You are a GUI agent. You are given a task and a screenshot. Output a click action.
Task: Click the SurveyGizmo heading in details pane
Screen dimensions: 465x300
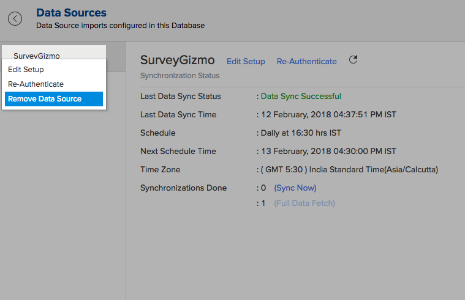(177, 60)
